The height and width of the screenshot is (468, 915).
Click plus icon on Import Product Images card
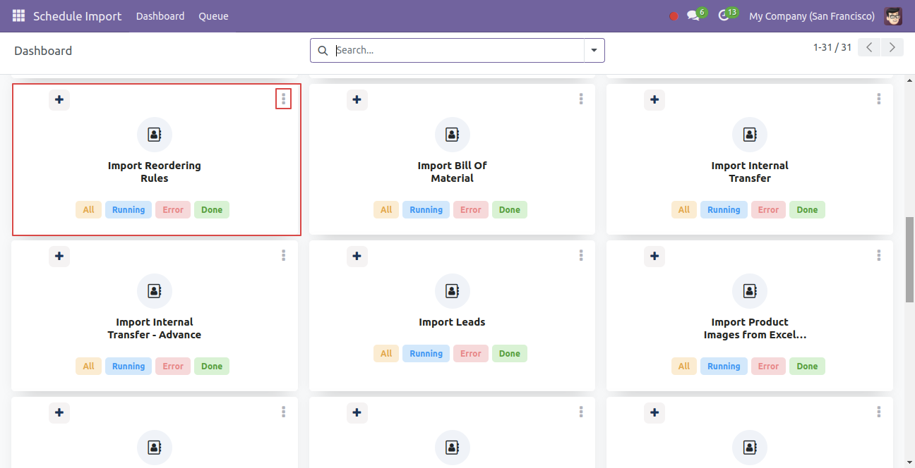point(654,257)
